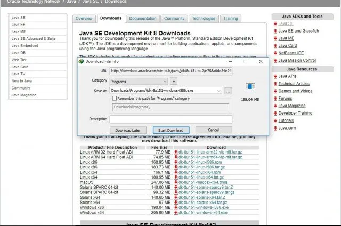Open the NetBeans IDE link
This screenshot has height=226, width=341.
tap(291, 53)
